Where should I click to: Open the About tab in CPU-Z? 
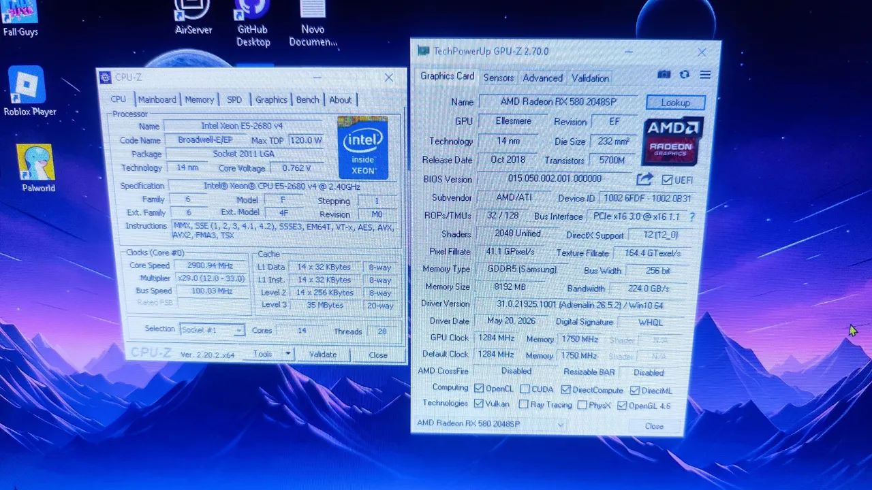click(x=341, y=99)
